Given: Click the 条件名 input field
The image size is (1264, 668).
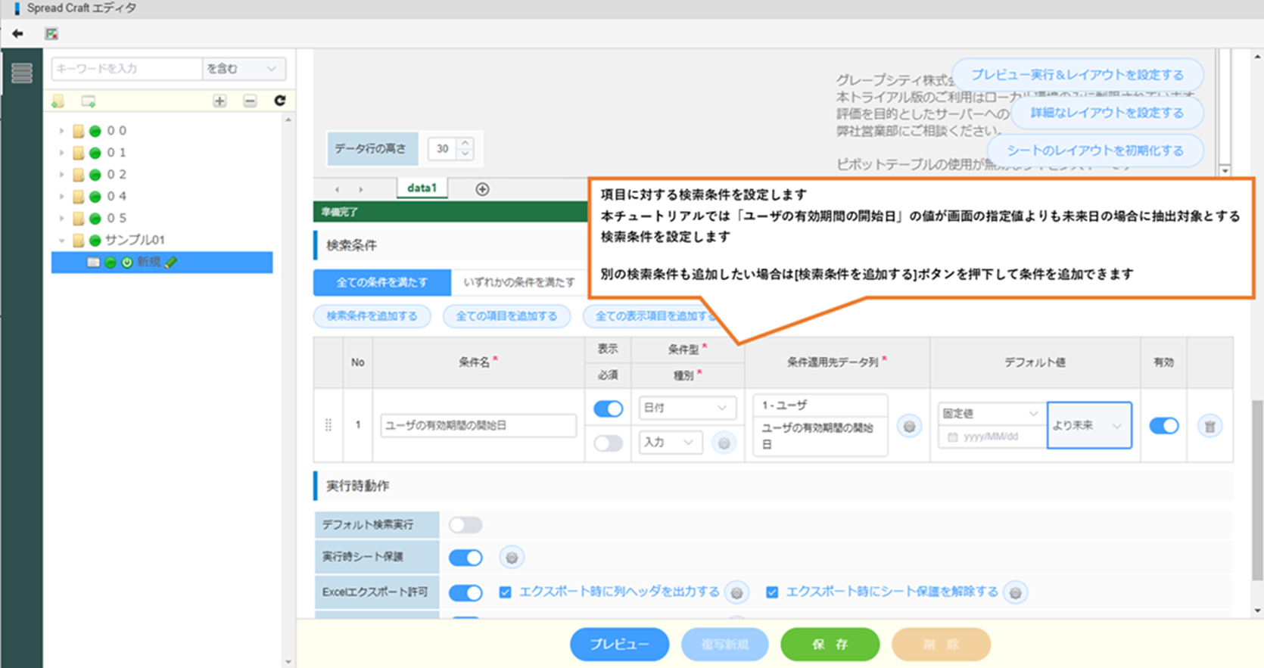Looking at the screenshot, I should coord(478,425).
